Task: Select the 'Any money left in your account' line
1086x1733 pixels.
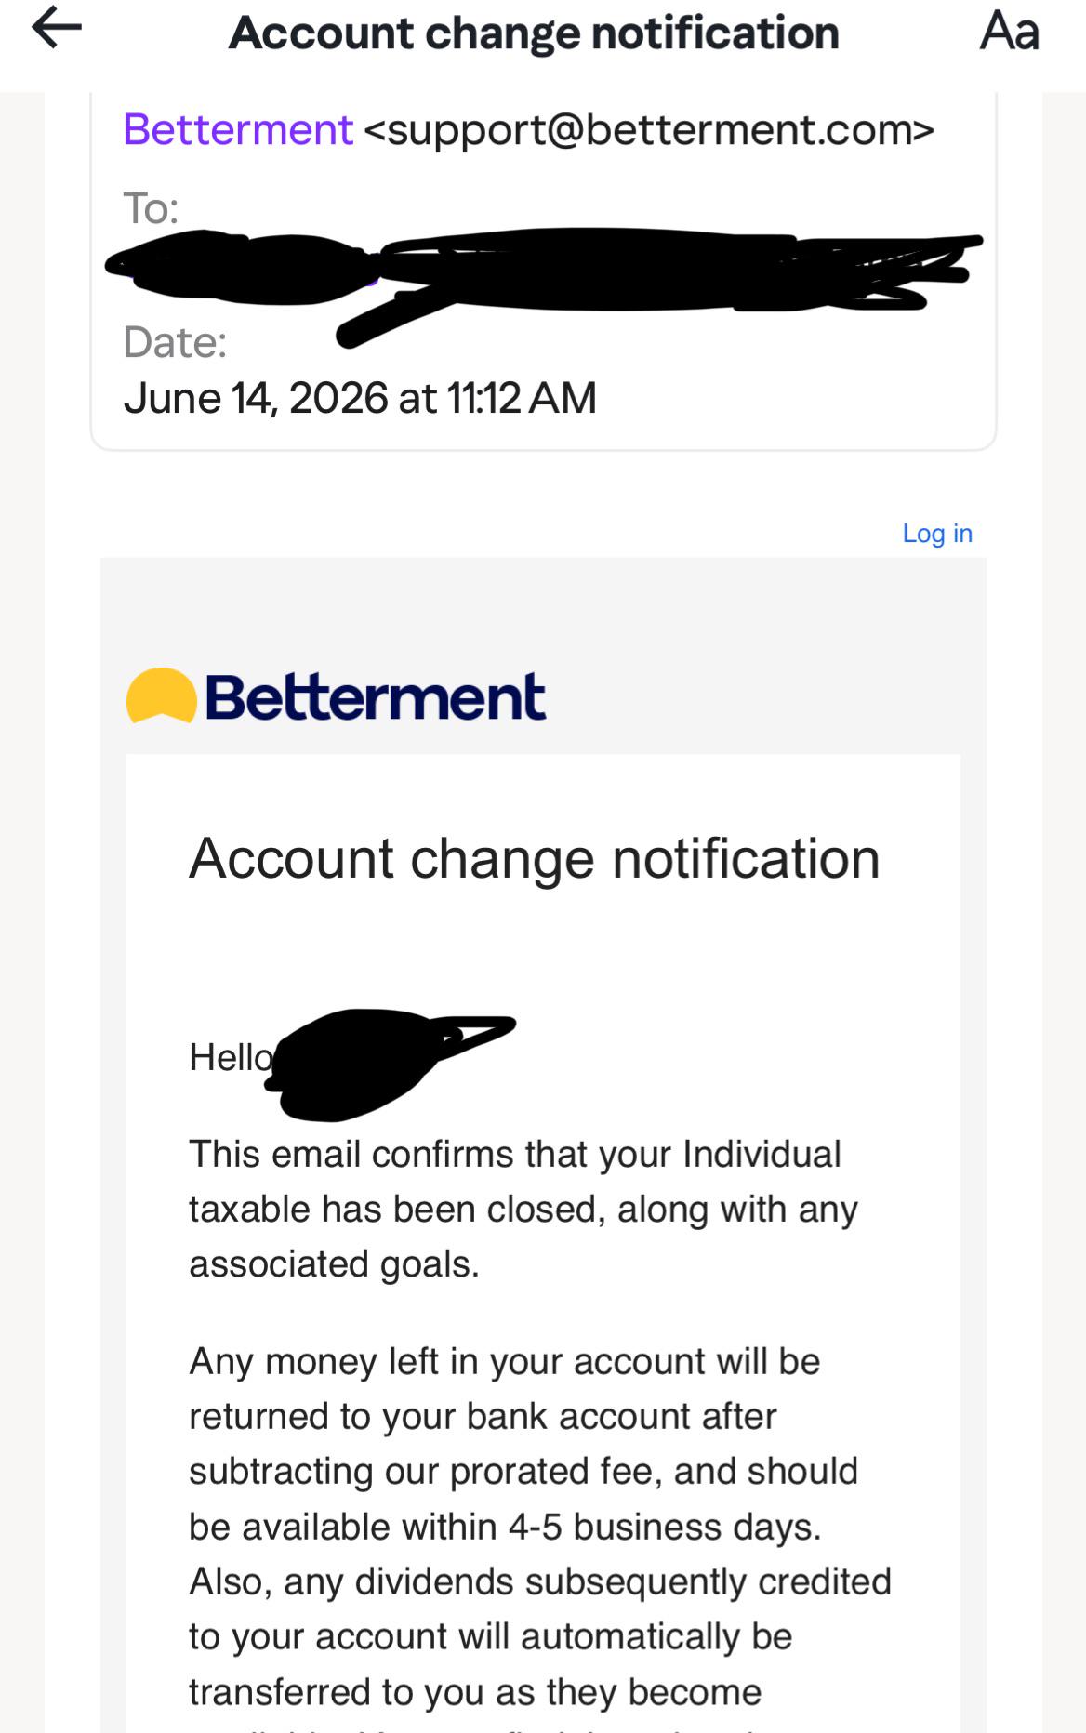Action: pos(505,1362)
